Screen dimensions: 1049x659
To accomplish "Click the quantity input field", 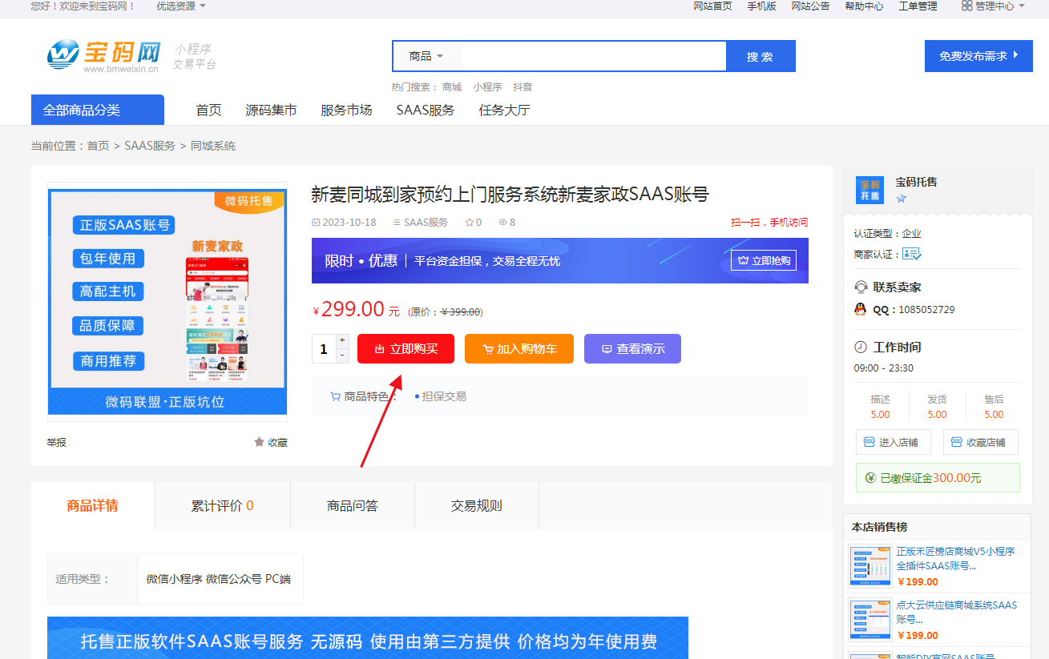I will (324, 348).
